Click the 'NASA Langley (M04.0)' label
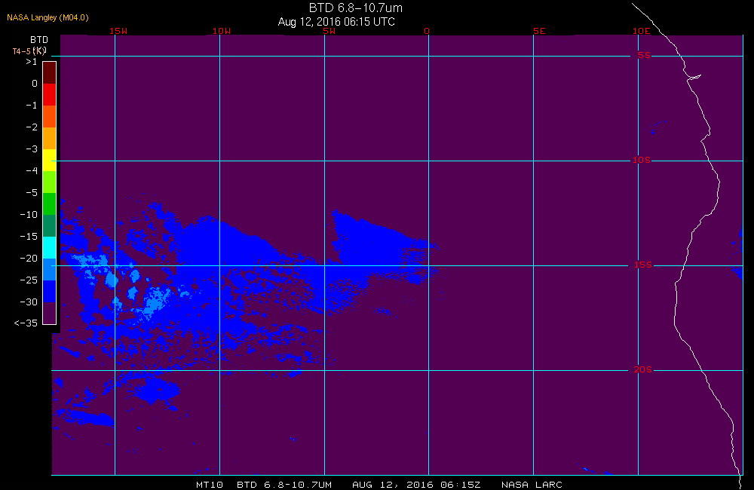 click(x=48, y=17)
